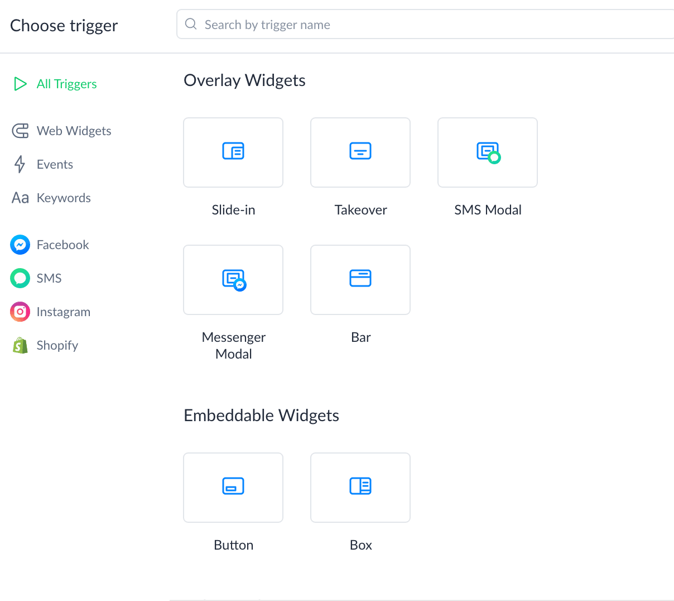The height and width of the screenshot is (601, 674).
Task: Click the Web Widgets magnet icon
Action: click(x=20, y=131)
